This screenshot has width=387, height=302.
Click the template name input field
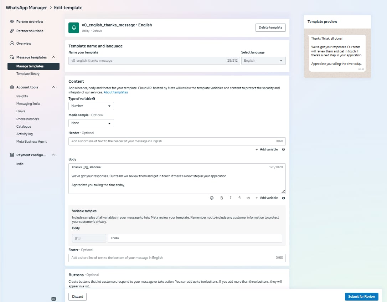[x=154, y=61]
